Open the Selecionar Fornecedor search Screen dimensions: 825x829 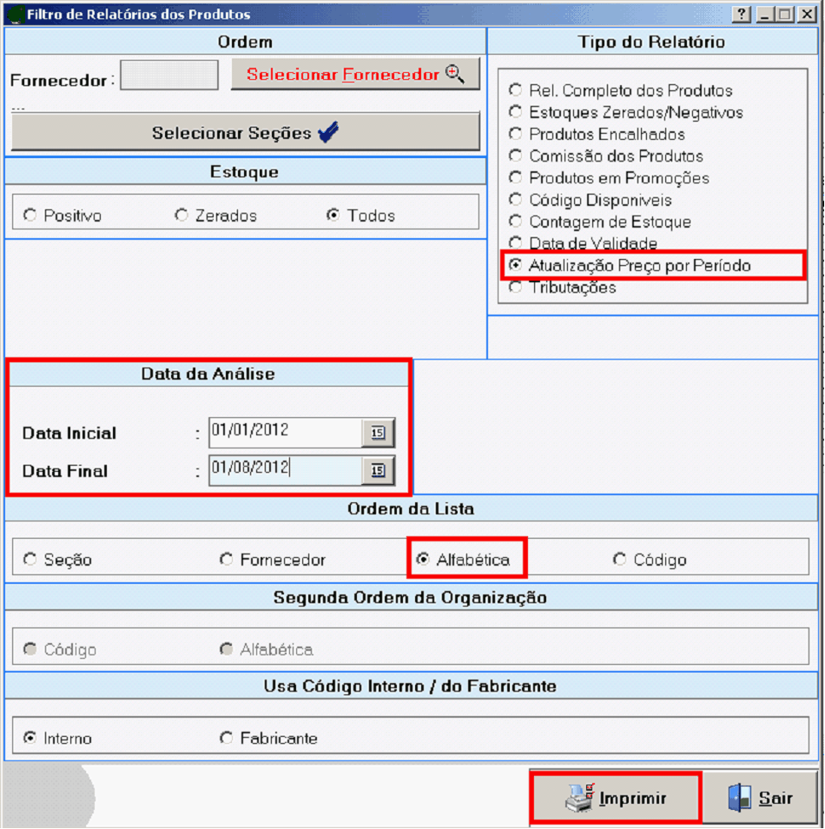tap(355, 75)
